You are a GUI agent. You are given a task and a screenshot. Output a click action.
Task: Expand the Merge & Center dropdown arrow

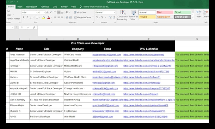click(x=92, y=17)
